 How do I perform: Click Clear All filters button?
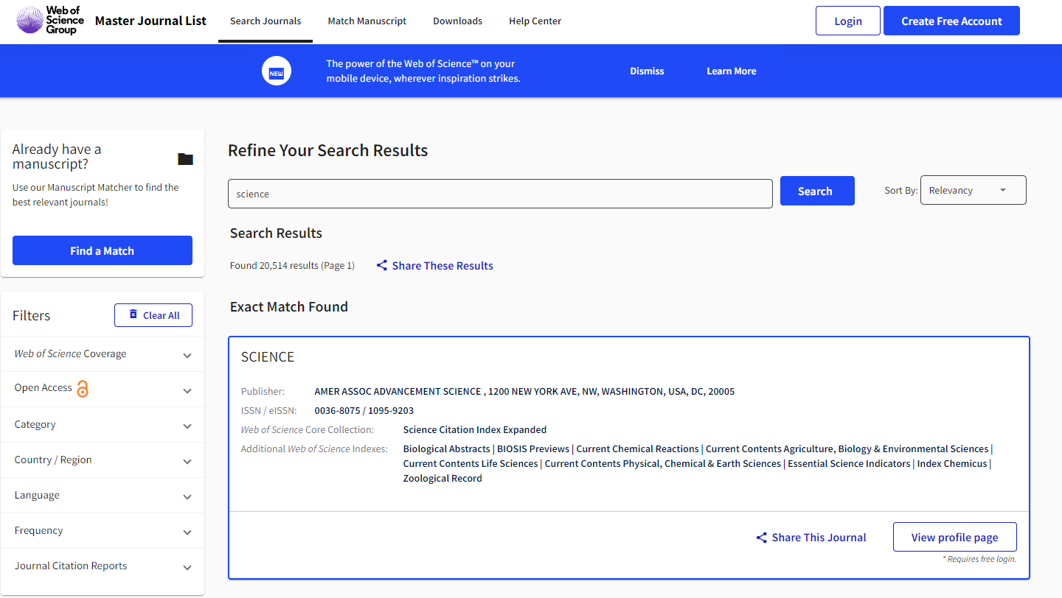point(153,315)
